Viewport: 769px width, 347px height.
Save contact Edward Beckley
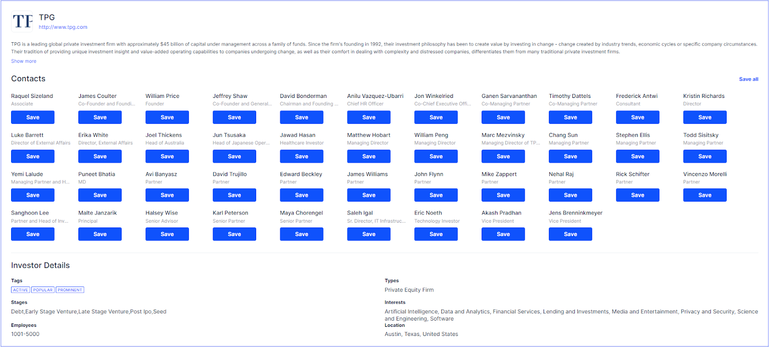(x=302, y=195)
